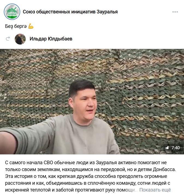This screenshot has width=184, height=194.
Task: Click the flexed bicep emoji
Action: pos(31,26)
